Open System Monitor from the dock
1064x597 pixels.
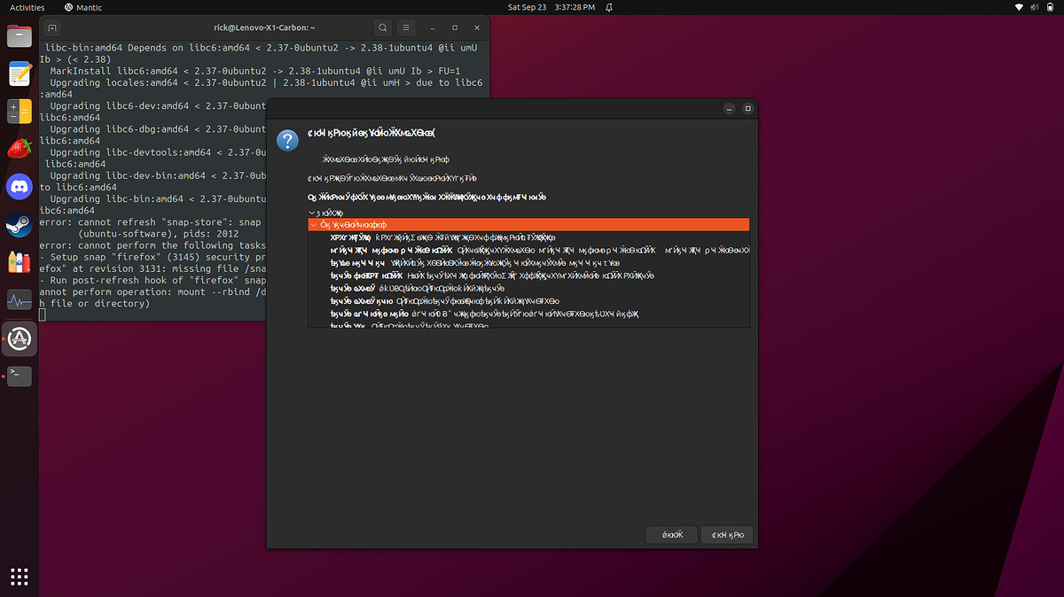point(20,300)
